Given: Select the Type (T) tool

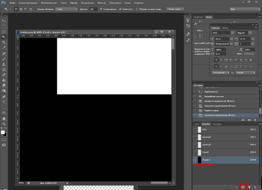Looking at the screenshot, I should pos(4,102).
